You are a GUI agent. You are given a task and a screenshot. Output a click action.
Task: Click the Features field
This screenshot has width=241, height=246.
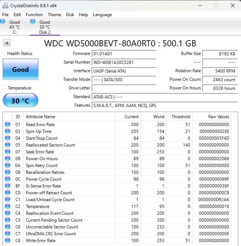tap(165, 106)
